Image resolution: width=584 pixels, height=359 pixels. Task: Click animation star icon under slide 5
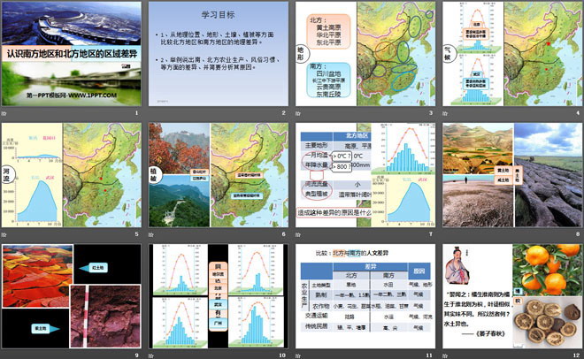click(4, 234)
